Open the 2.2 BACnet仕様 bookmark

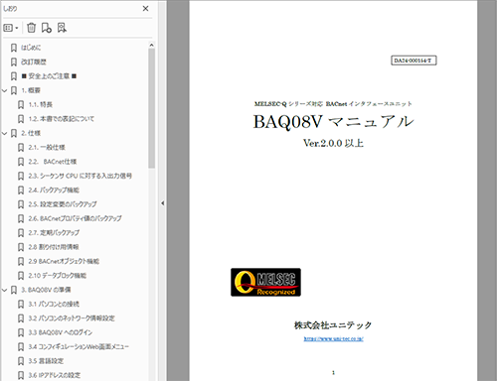tap(53, 162)
